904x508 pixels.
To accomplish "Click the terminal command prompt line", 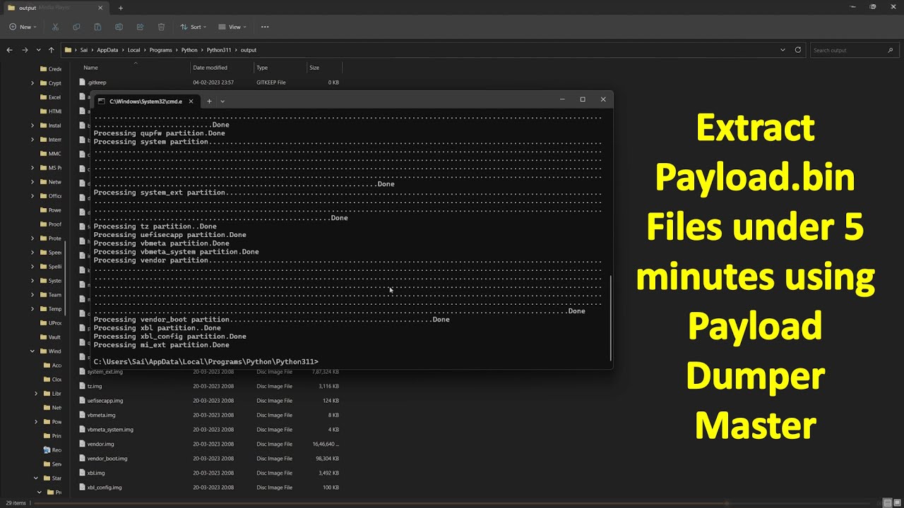I will pyautogui.click(x=206, y=362).
